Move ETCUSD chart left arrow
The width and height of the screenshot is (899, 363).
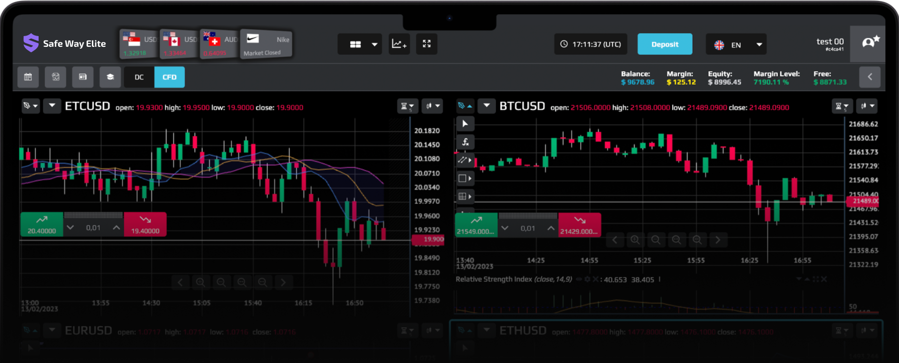click(x=180, y=282)
